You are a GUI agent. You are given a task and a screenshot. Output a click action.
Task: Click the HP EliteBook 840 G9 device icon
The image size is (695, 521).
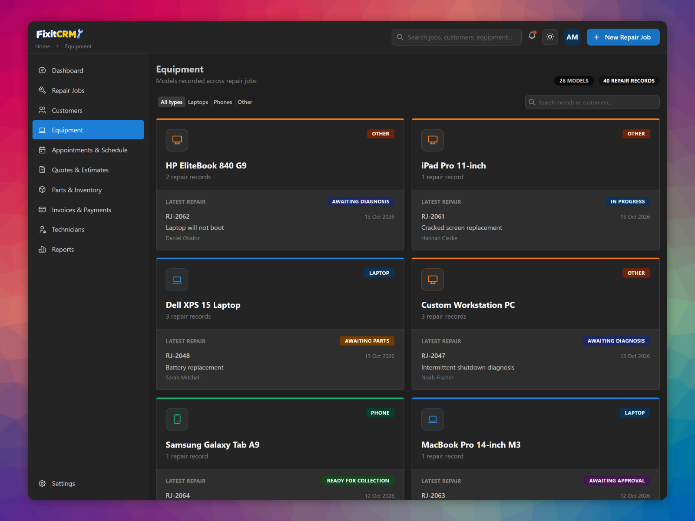177,140
